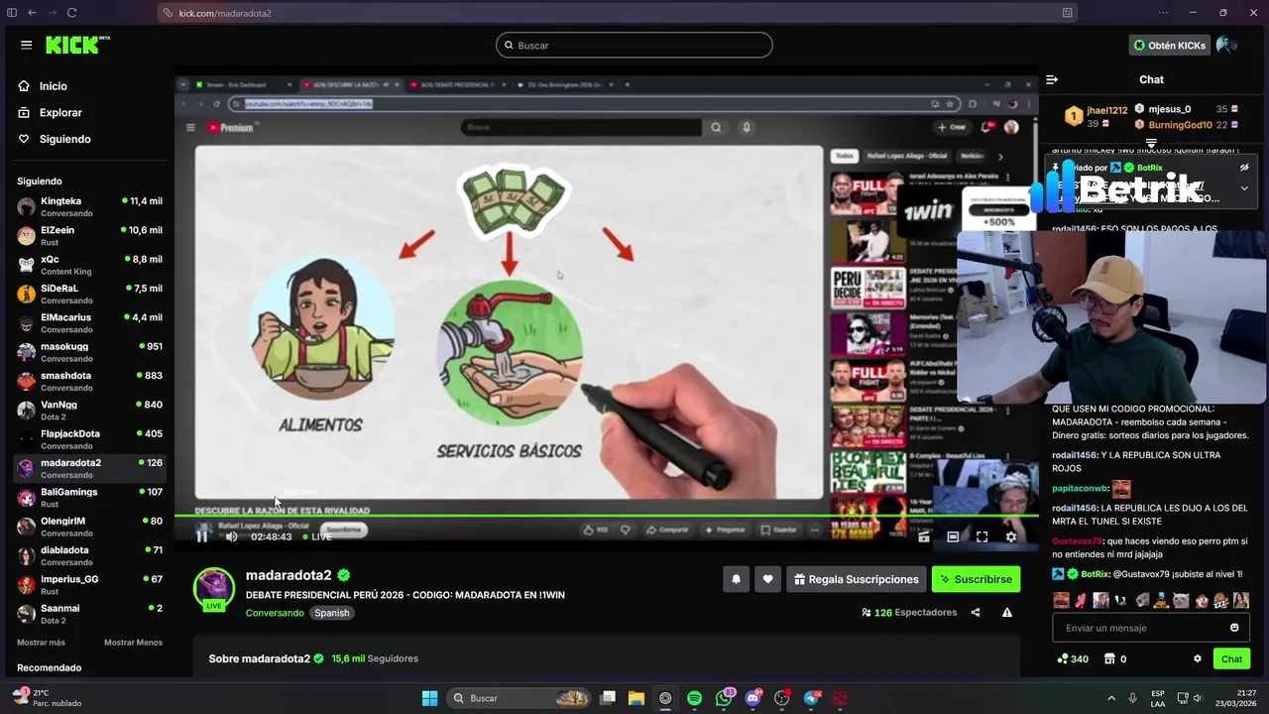1269x714 pixels.
Task: Open FlapjackDota channel in sidebar
Action: click(x=89, y=438)
